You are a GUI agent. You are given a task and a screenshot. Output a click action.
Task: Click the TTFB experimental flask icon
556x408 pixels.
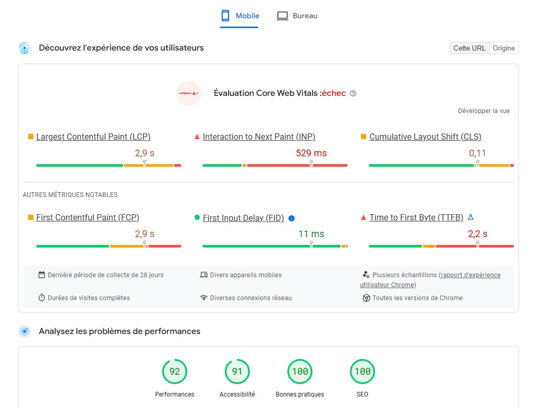point(471,217)
